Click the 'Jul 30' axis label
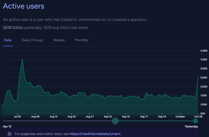The width and height of the screenshot is (209, 137). tap(17, 117)
